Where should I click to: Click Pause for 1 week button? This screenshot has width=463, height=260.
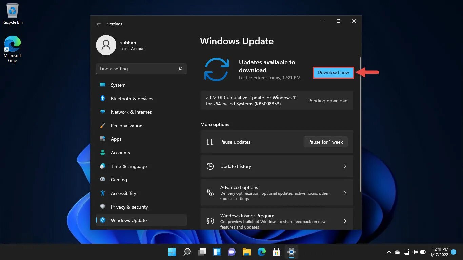coord(326,142)
